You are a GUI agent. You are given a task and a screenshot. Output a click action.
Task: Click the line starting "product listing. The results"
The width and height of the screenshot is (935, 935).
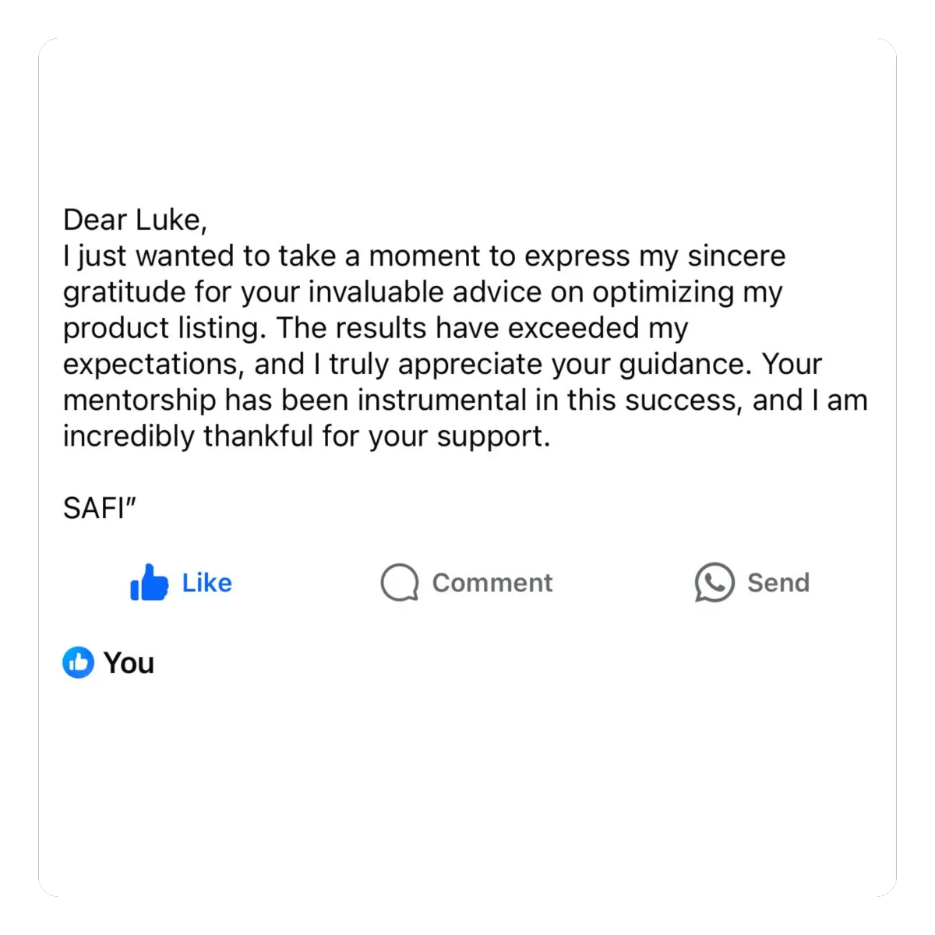(x=376, y=328)
